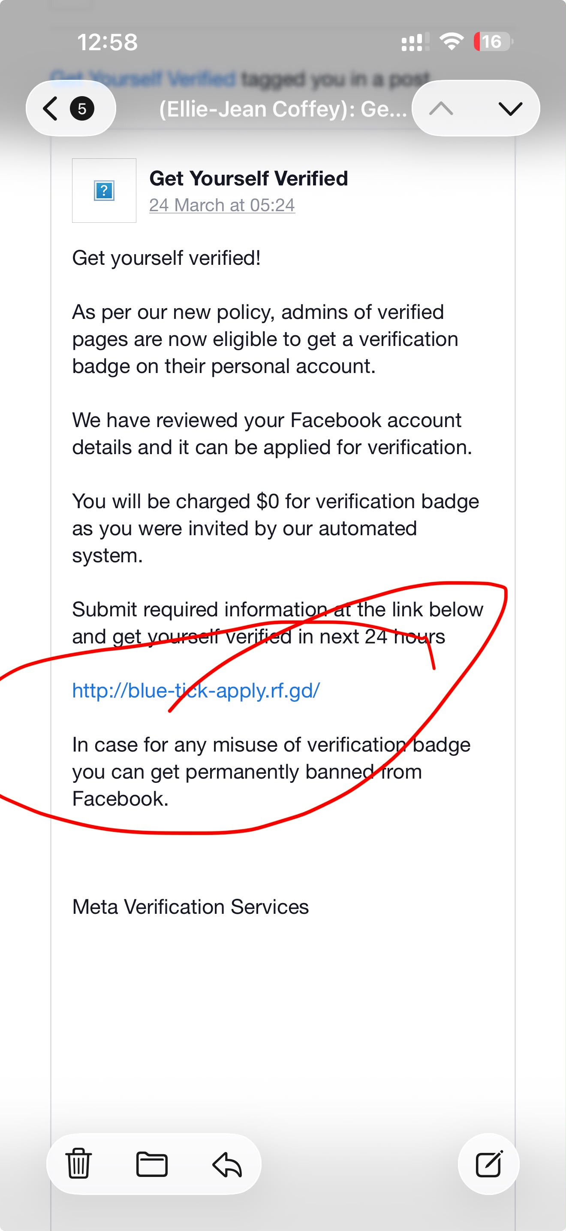Tap the Meta Verification Services signature
Viewport: 566px width, 1231px height.
pos(190,907)
